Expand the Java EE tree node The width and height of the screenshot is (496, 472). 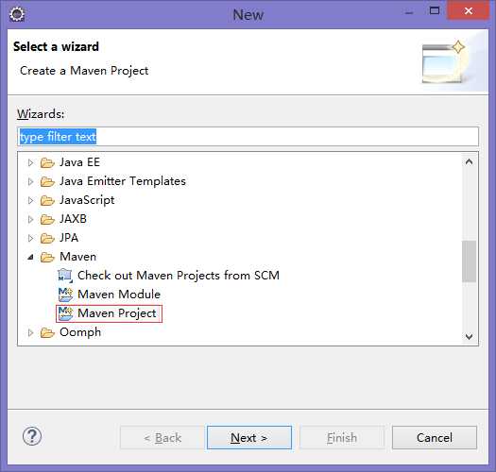coord(30,162)
